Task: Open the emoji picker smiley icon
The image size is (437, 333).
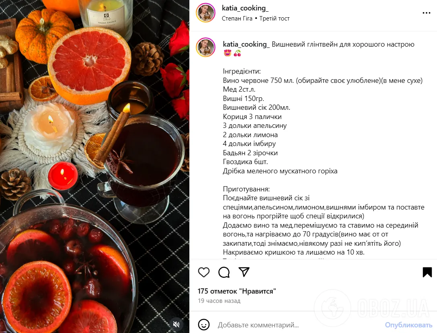Action: 204,325
